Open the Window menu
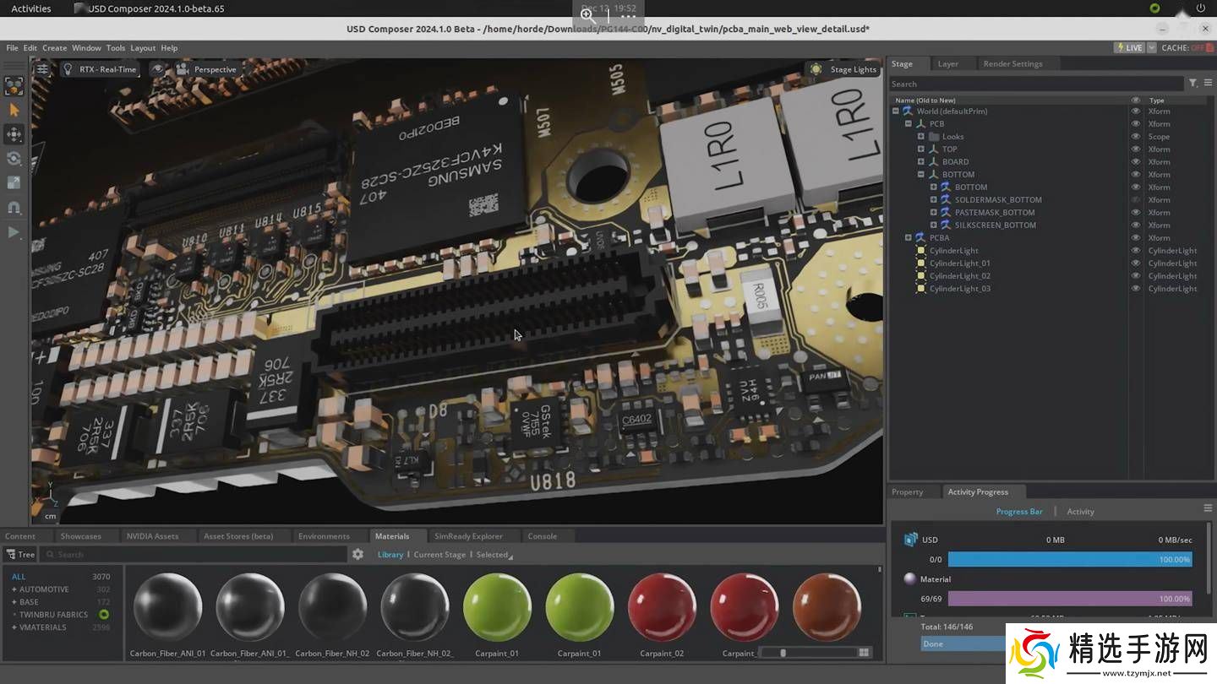Screen dimensions: 1217x684 coord(86,48)
